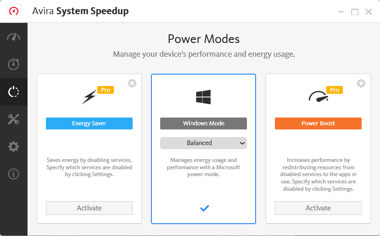Image resolution: width=380 pixels, height=236 pixels.
Task: Open the settings gear in the sidebar
Action: coord(14,147)
